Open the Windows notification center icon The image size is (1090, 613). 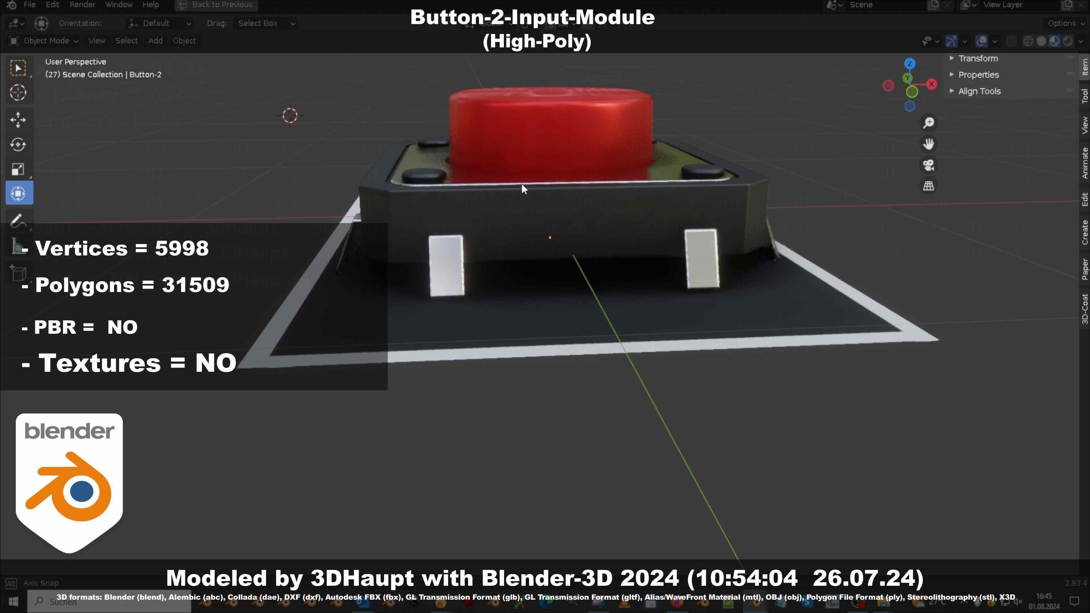click(x=1074, y=601)
